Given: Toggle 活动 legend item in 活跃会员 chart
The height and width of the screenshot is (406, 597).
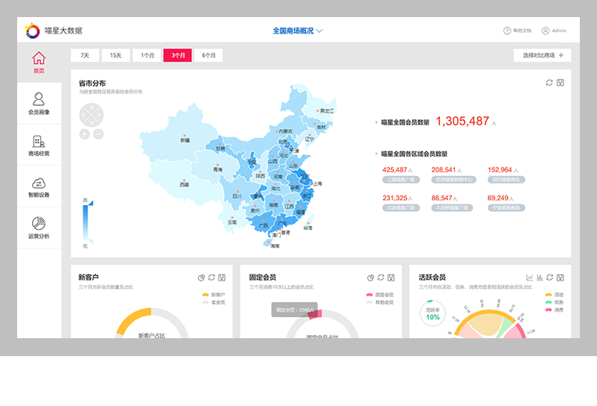Looking at the screenshot, I should coord(553,295).
